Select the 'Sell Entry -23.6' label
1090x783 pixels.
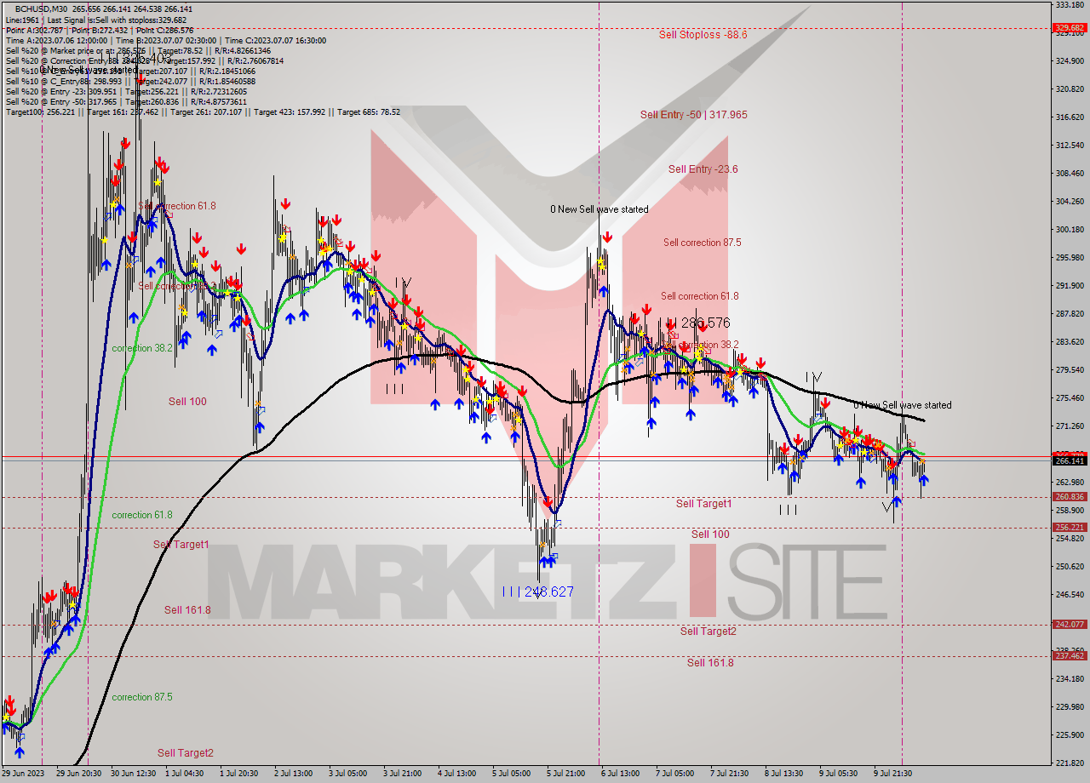click(703, 169)
